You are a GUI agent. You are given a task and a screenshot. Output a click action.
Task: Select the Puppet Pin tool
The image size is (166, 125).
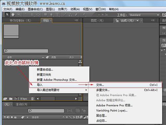(x=84, y=15)
